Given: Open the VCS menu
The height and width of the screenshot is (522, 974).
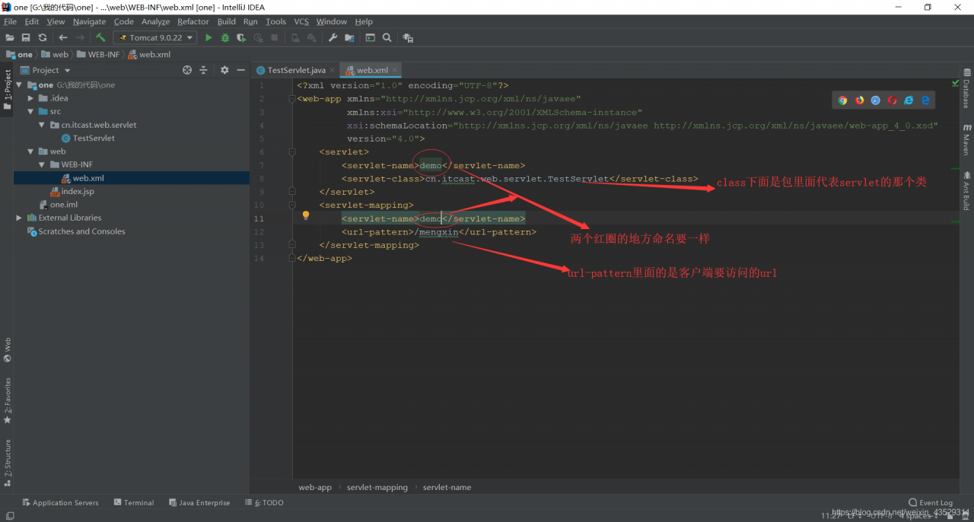Looking at the screenshot, I should coord(301,21).
